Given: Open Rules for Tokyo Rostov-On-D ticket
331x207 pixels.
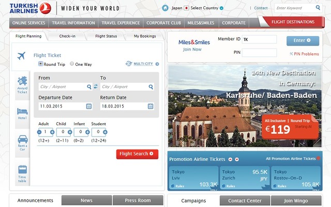Looking at the screenshot, I should point(280,186).
